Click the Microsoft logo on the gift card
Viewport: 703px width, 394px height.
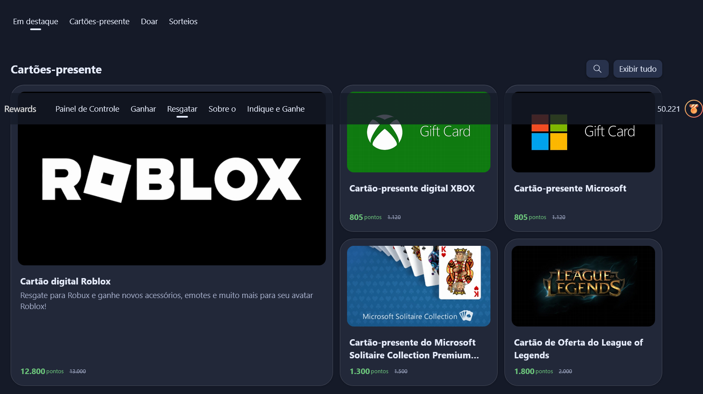[549, 132]
